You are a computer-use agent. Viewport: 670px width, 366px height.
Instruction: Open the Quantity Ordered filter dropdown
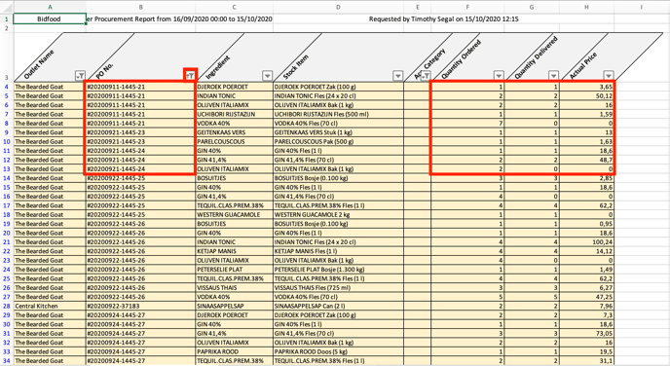point(499,76)
